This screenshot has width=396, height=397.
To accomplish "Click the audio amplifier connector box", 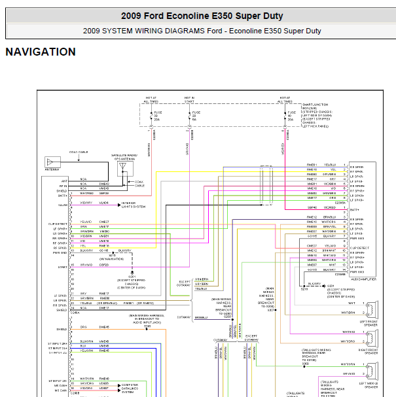I will [363, 219].
